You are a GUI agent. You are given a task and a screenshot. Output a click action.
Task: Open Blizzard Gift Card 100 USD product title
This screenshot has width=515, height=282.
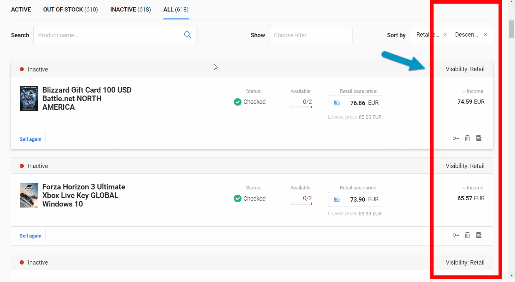click(87, 99)
